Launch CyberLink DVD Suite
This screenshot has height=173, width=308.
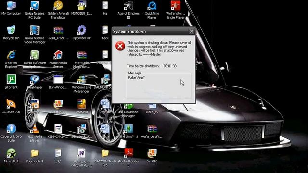(x=11, y=128)
